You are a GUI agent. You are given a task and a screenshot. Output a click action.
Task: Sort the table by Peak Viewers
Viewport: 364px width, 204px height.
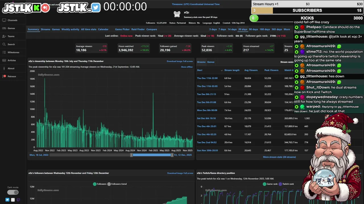pyautogui.click(x=271, y=70)
